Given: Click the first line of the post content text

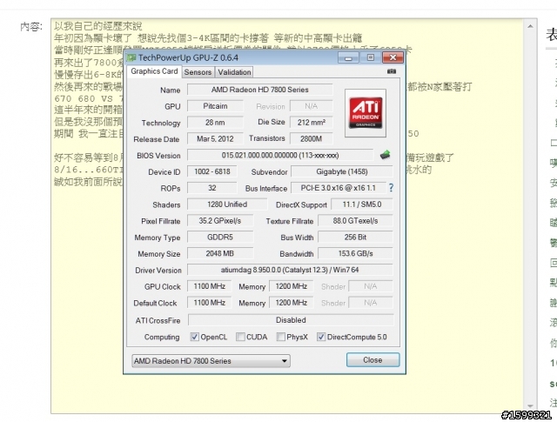Looking at the screenshot, I should click(98, 26).
